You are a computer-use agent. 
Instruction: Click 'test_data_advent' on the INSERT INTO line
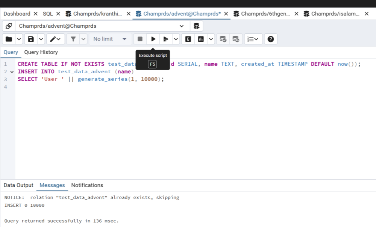(84, 72)
